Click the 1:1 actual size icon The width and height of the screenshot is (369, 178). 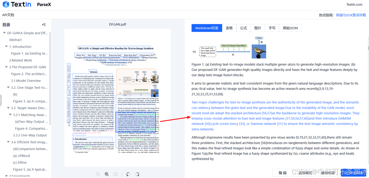click(115, 174)
